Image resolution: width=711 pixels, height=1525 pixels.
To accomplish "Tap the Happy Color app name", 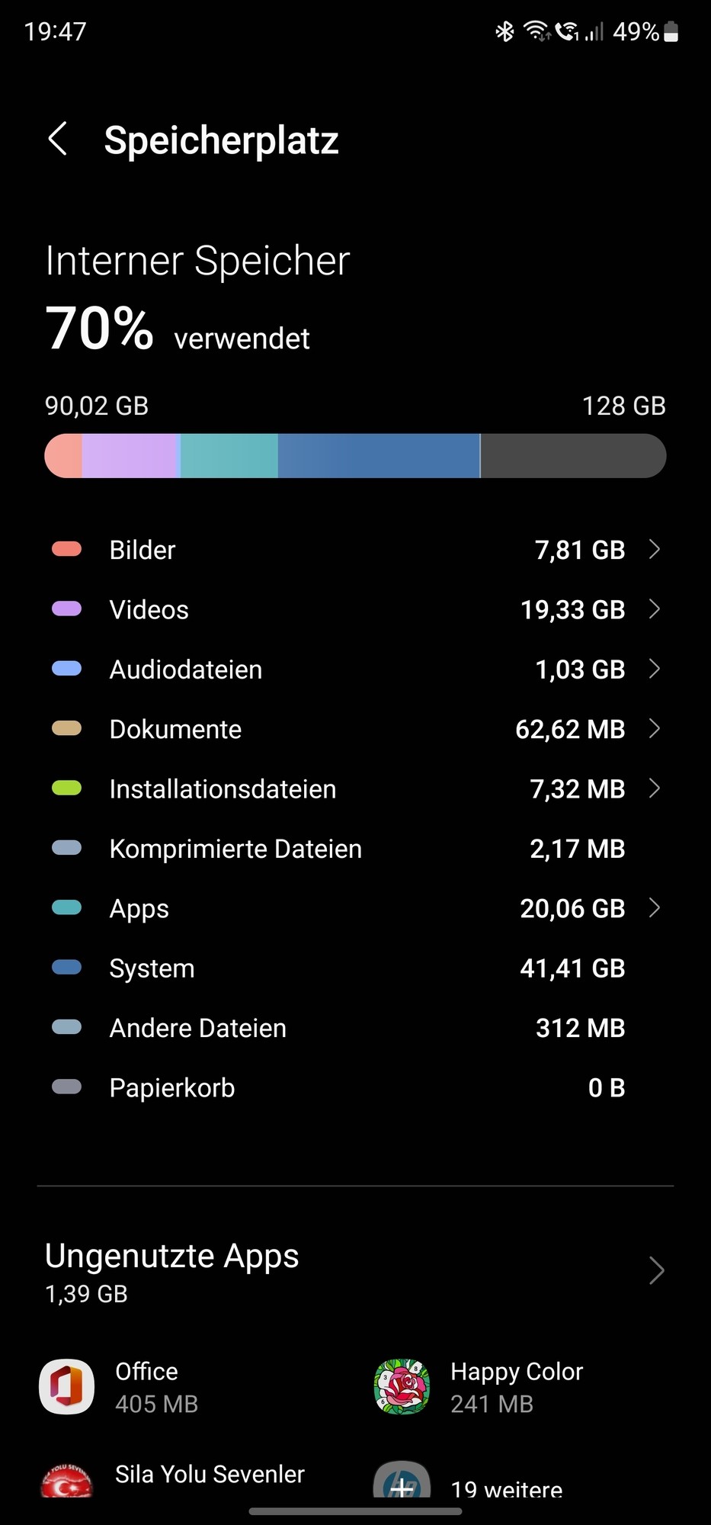I will [517, 1371].
